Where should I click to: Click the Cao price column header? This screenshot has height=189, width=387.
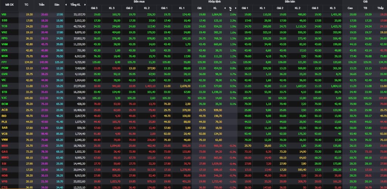point(350,8)
